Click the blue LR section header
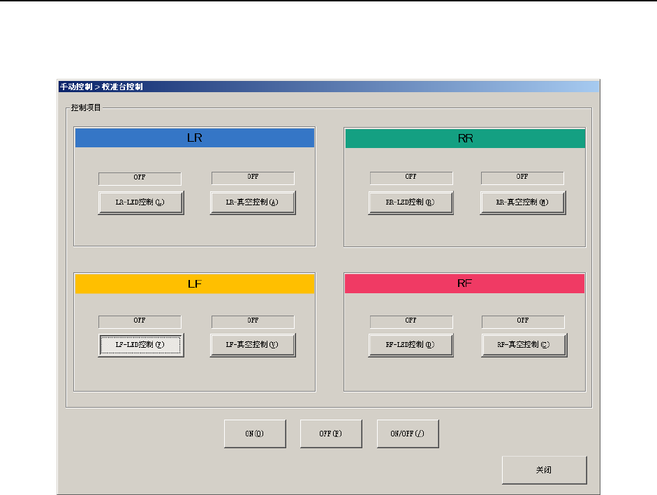The width and height of the screenshot is (657, 495). (194, 138)
